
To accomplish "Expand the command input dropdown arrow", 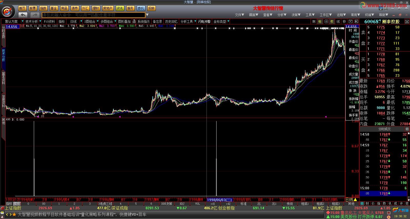I will [147, 15].
